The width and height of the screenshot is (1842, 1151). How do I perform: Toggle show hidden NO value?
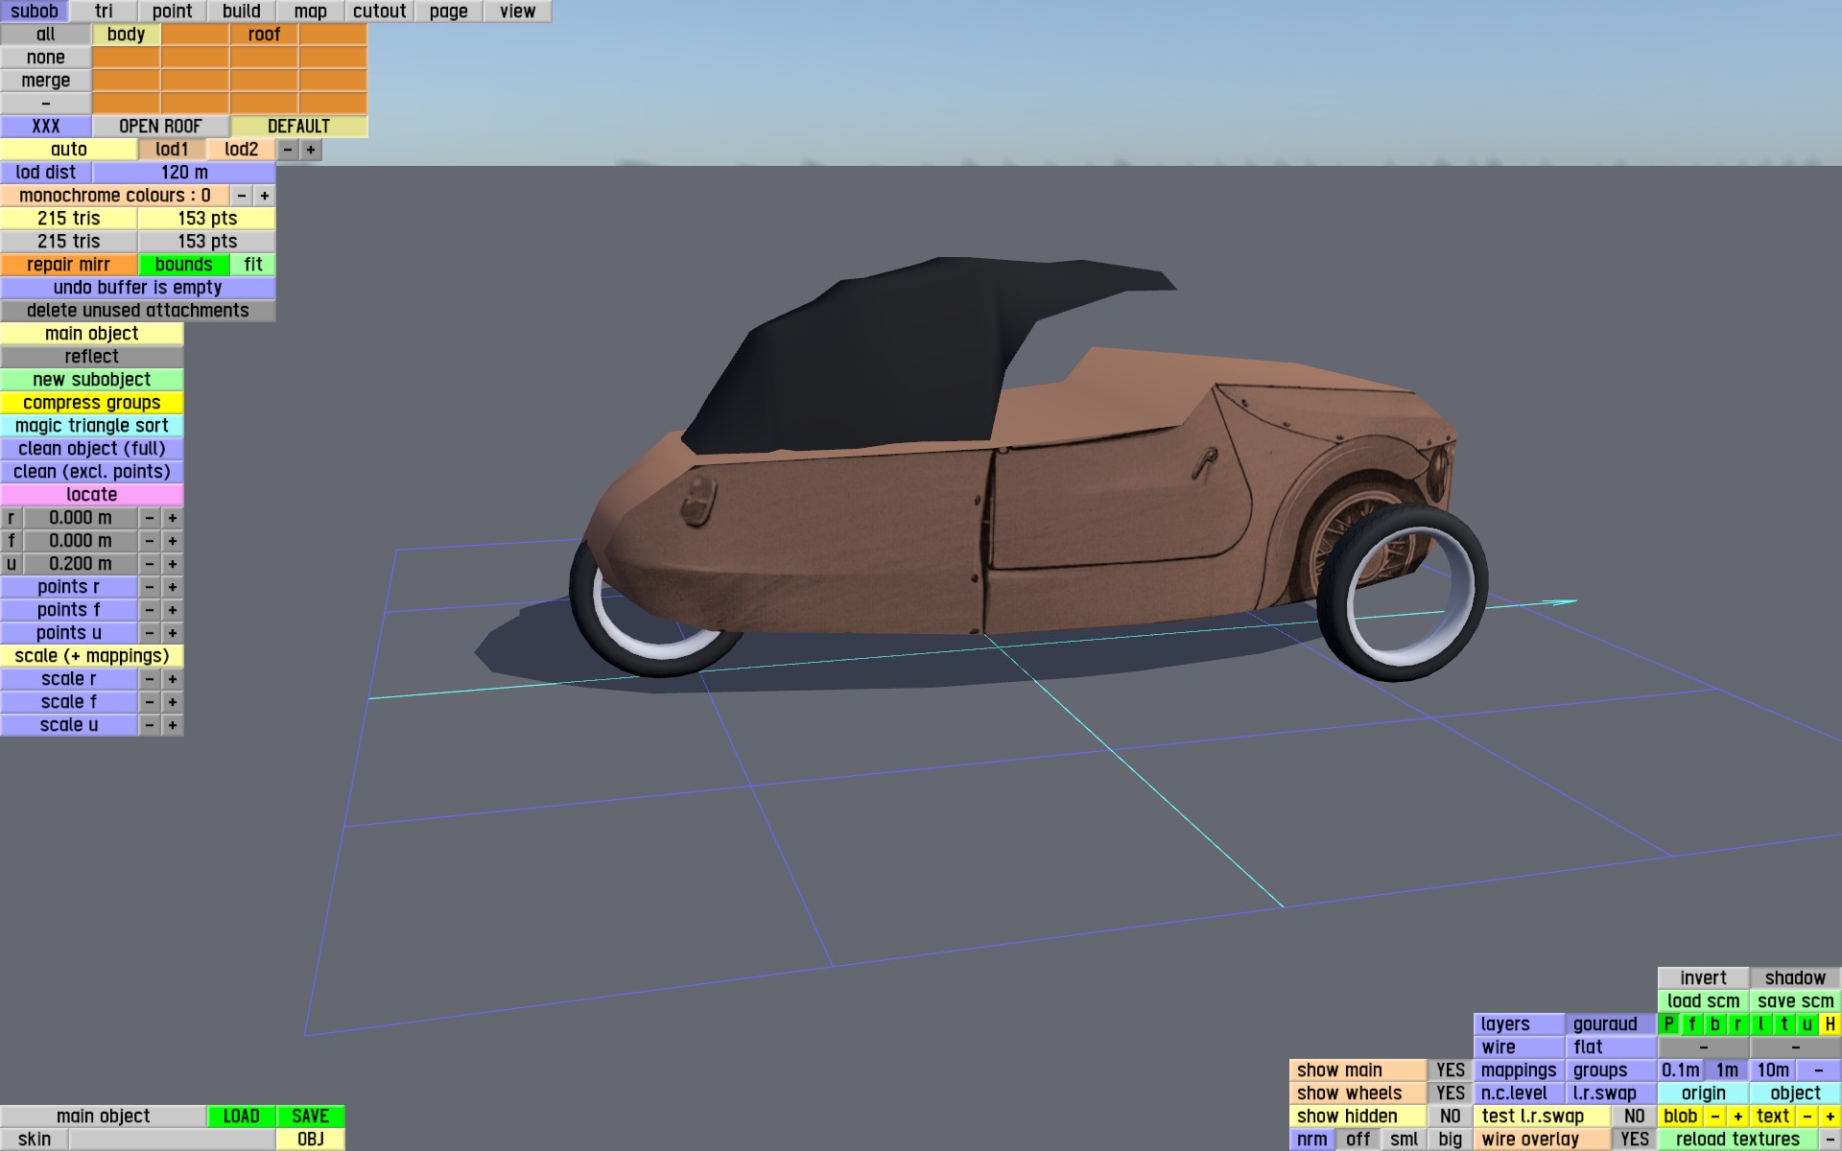pyautogui.click(x=1450, y=1116)
